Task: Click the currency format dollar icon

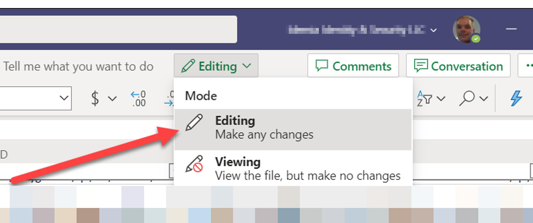Action: pos(96,99)
